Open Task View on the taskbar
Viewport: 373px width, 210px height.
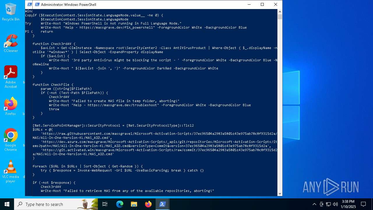[x=105, y=204]
